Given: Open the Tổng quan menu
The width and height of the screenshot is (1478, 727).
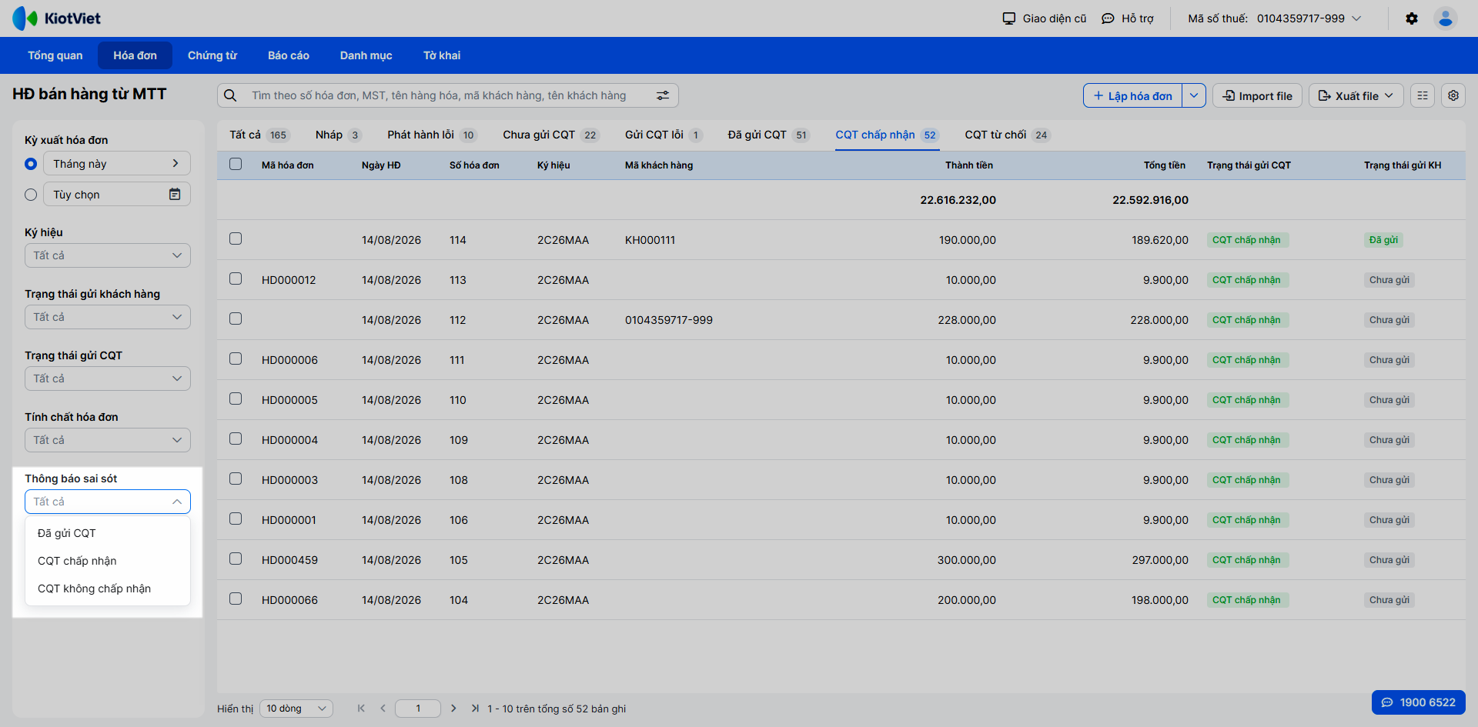Looking at the screenshot, I should 55,55.
